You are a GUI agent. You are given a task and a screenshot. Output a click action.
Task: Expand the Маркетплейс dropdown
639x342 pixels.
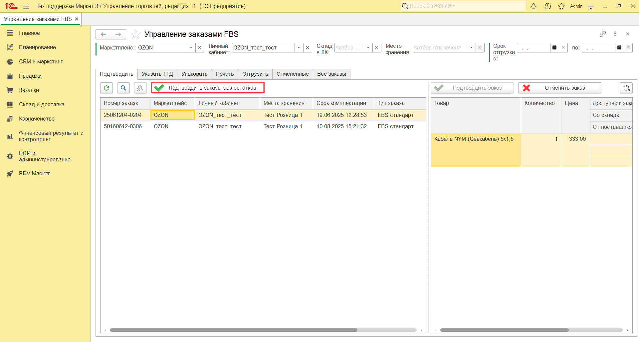pos(191,47)
